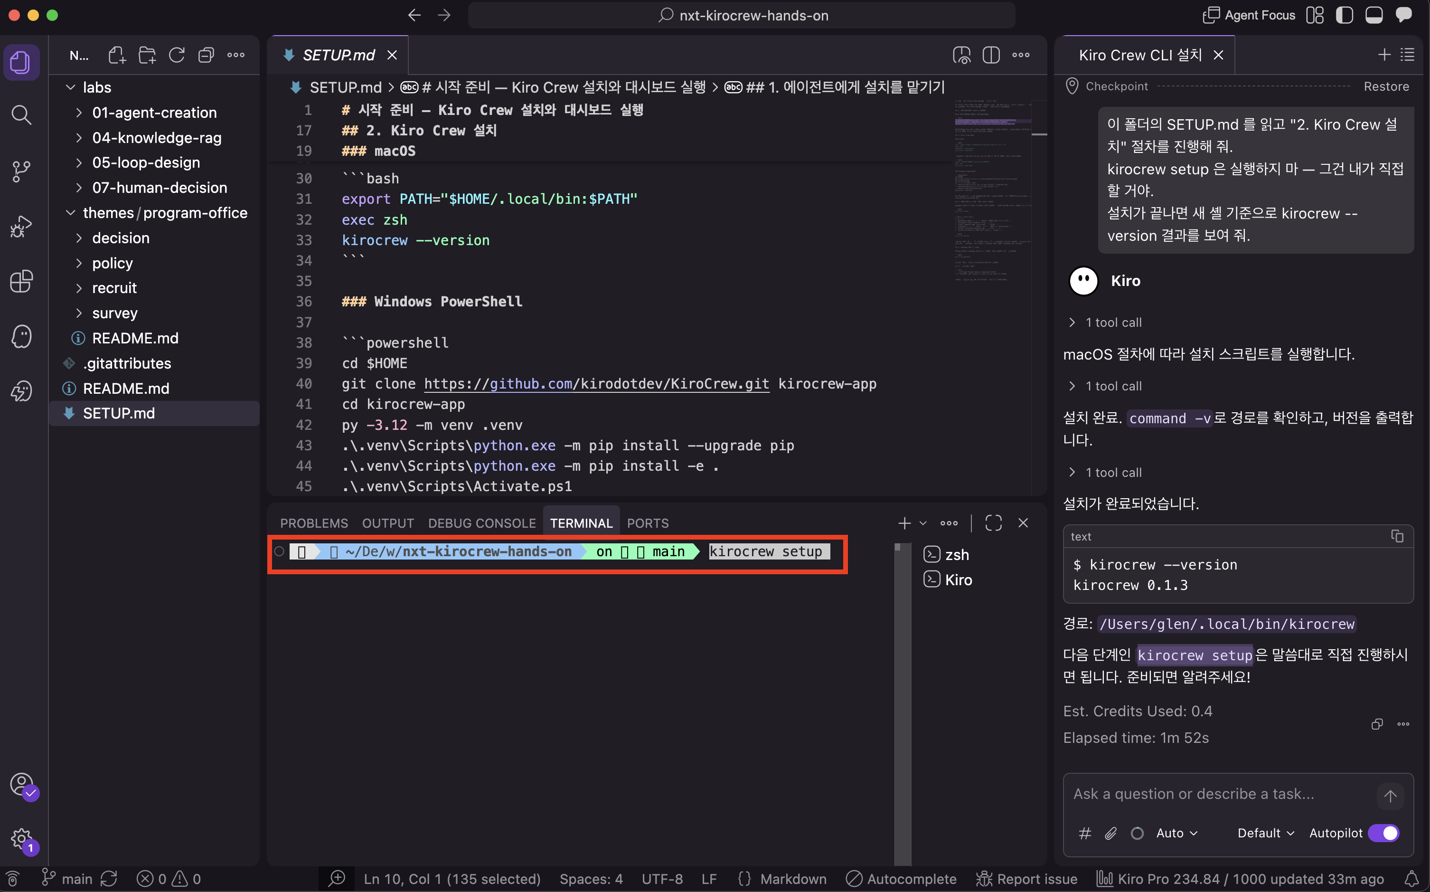Image resolution: width=1430 pixels, height=892 pixels.
Task: Open the new terminal profile dropdown
Action: click(x=923, y=522)
